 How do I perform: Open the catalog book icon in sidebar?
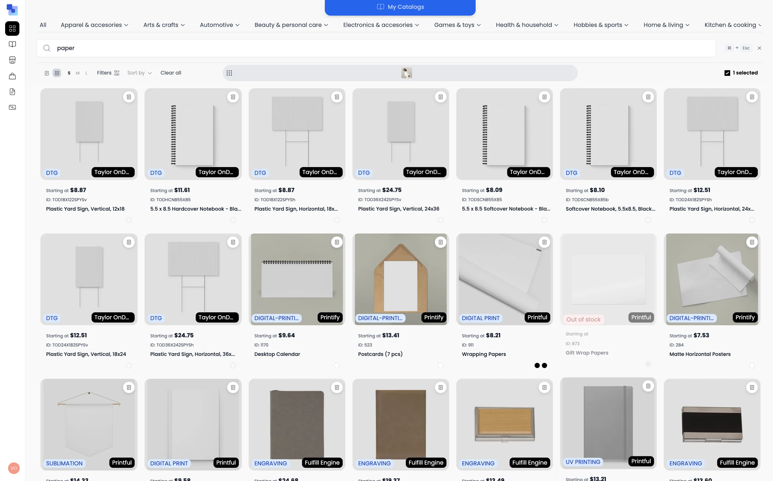[12, 44]
